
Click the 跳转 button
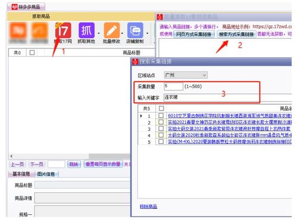74,164
